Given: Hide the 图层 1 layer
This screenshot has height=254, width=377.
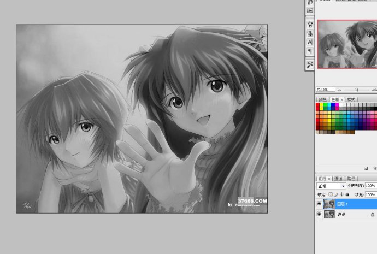Looking at the screenshot, I should click(x=319, y=204).
